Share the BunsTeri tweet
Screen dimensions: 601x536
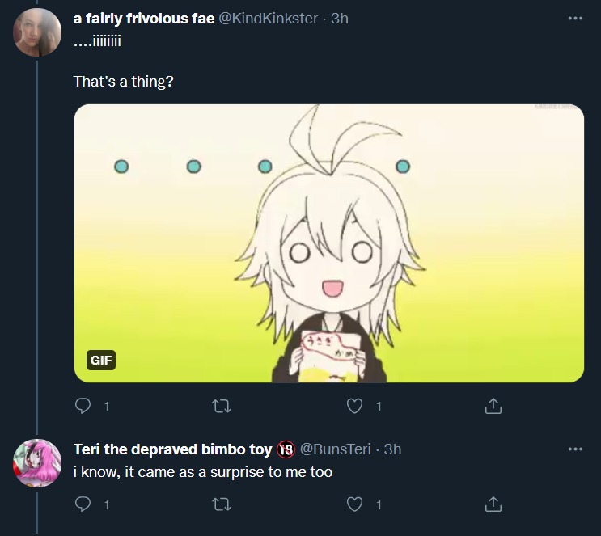pos(493,504)
